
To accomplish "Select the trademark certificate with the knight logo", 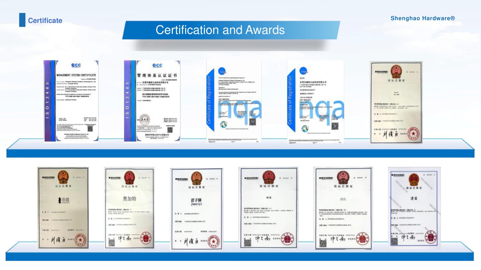I will coord(63,208).
